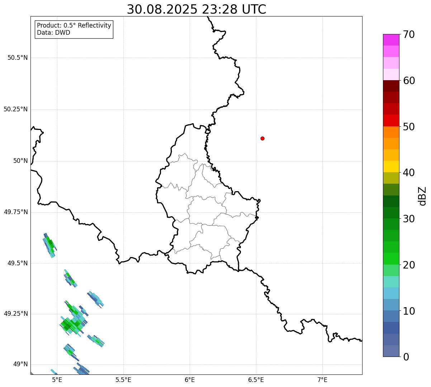
Task: Click the "dBZ" colorbar axis label
Action: point(423,196)
